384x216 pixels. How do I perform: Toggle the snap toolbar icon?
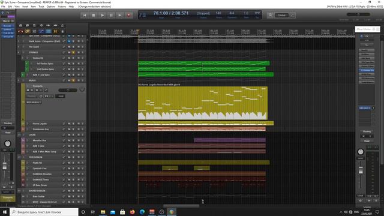55,31
